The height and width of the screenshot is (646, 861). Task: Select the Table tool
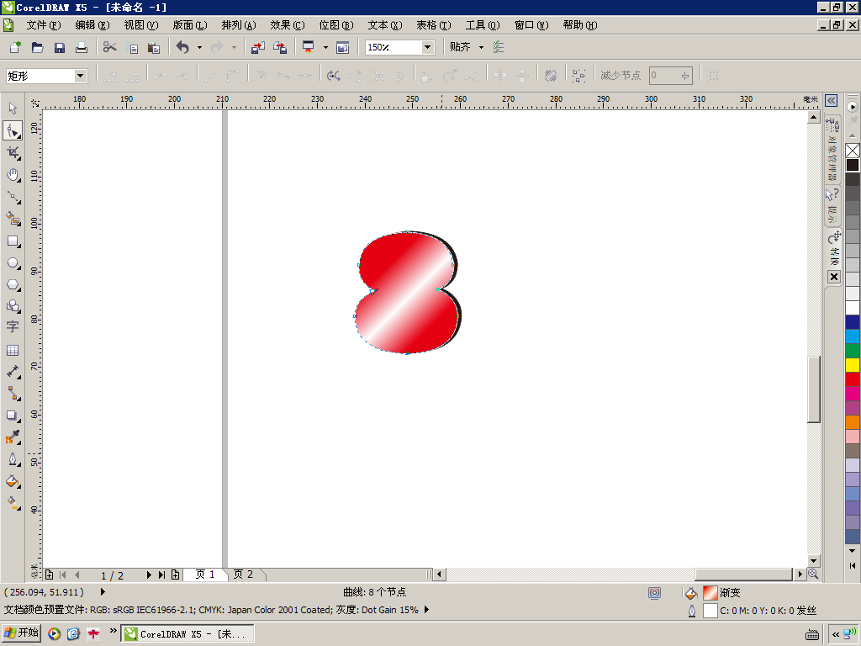13,350
